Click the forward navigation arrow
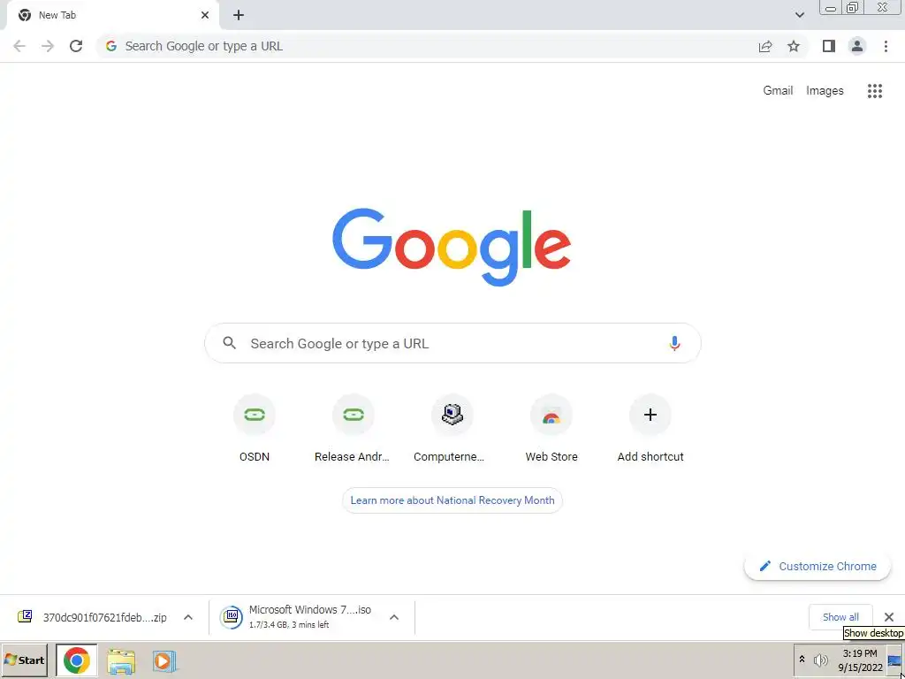Screen dimensions: 905x679 (x=48, y=46)
